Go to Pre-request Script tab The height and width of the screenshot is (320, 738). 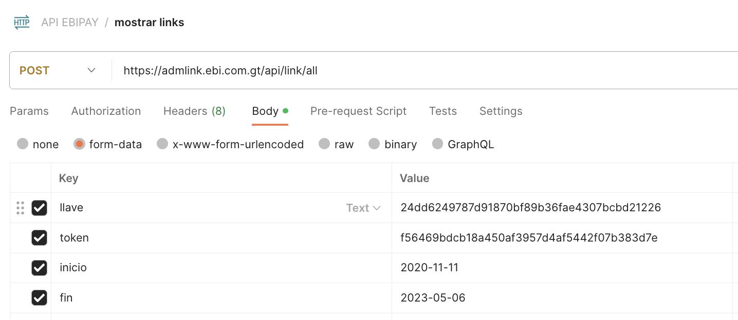[x=358, y=111]
